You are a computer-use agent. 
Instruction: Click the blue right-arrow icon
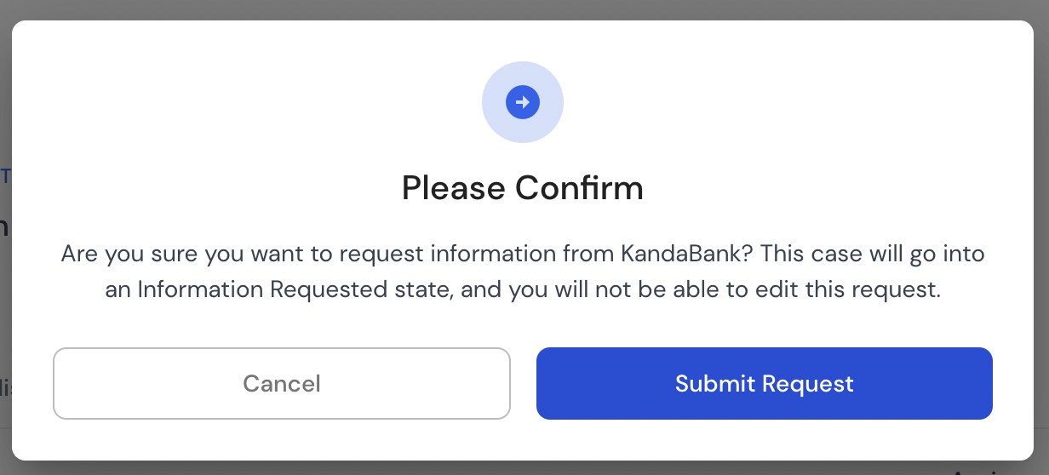pyautogui.click(x=523, y=102)
